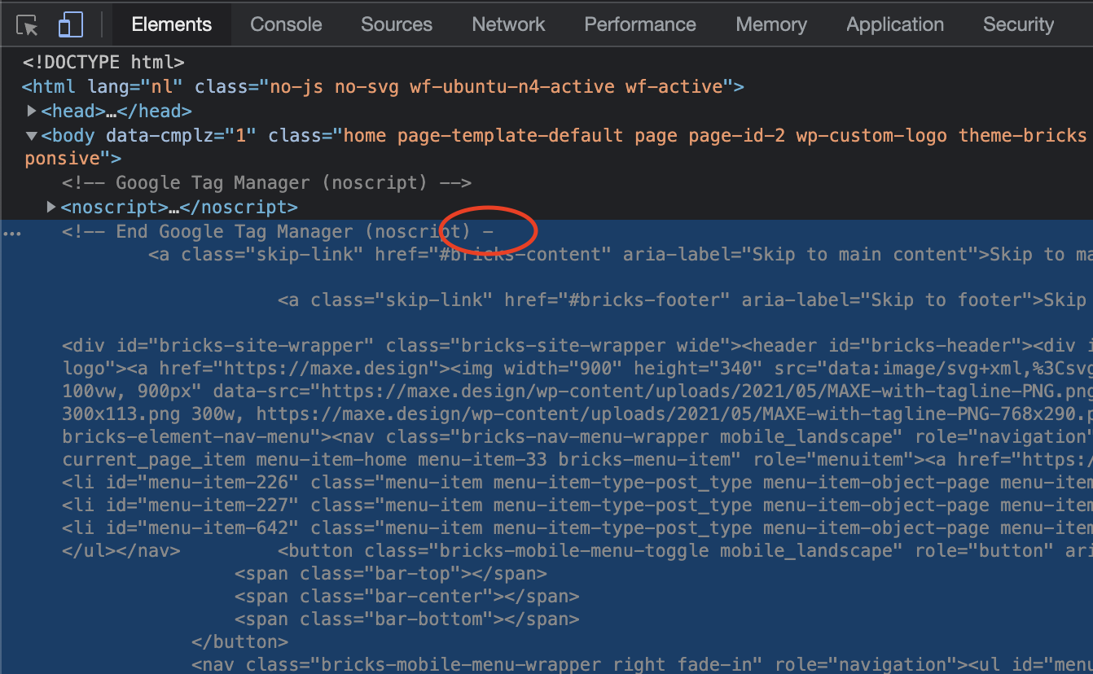
Task: Click the closing </button> tag line
Action: pos(239,642)
